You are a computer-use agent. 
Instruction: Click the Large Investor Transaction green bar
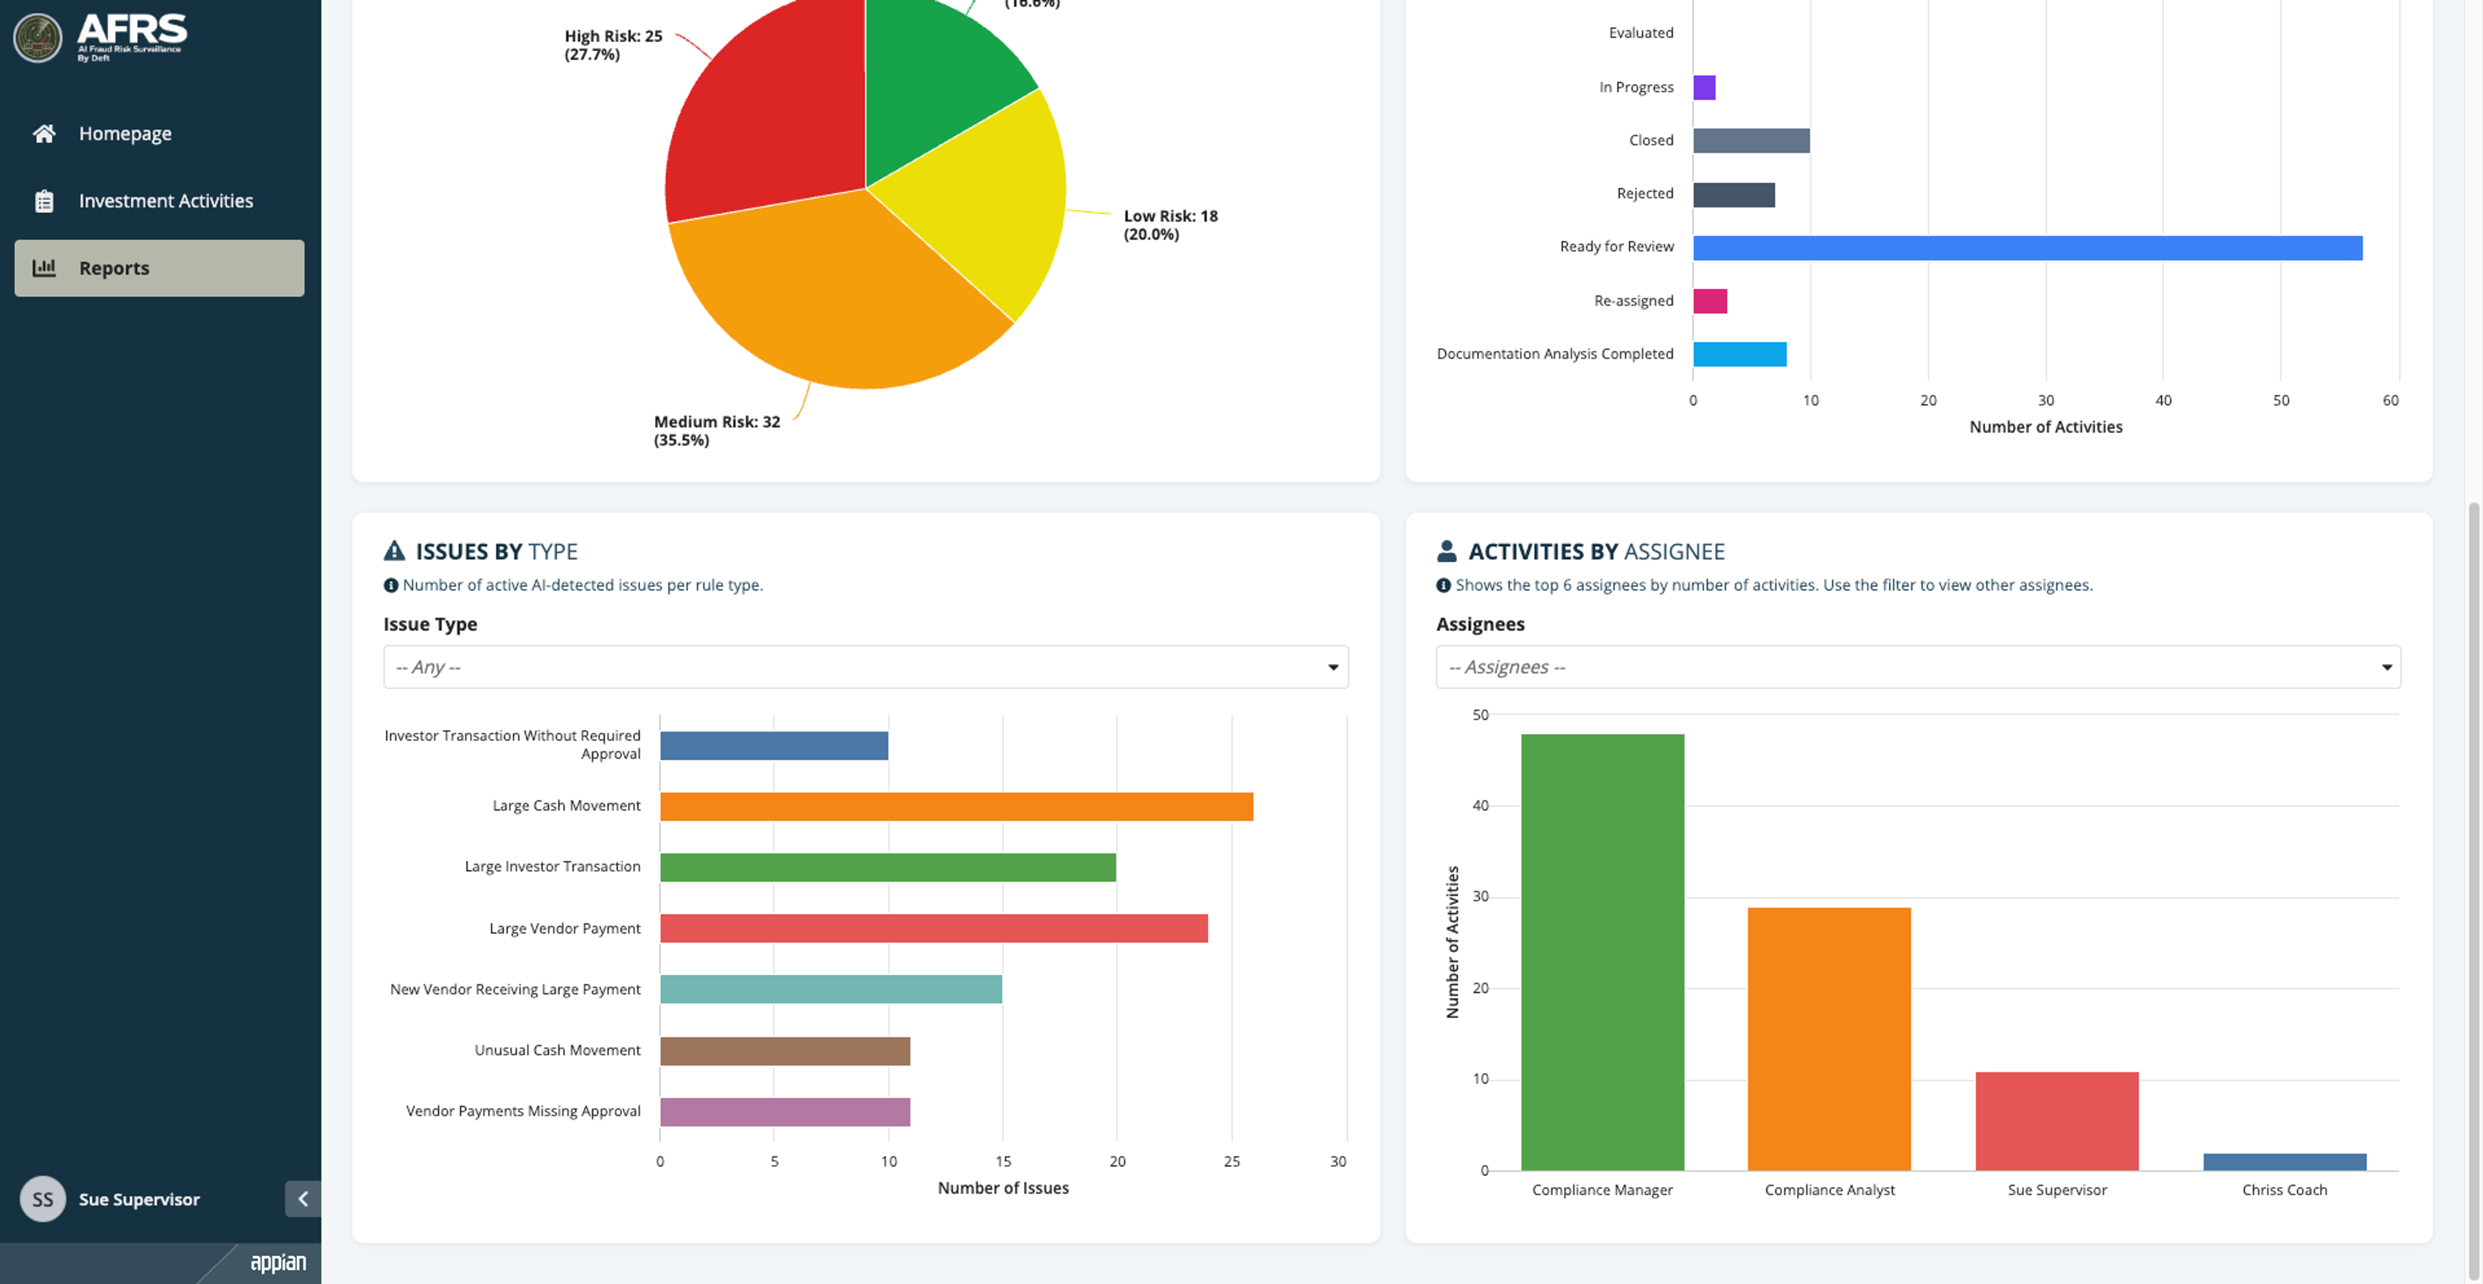888,868
